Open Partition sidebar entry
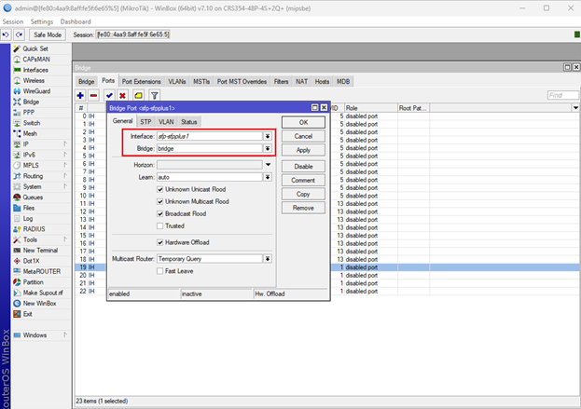 coord(33,282)
